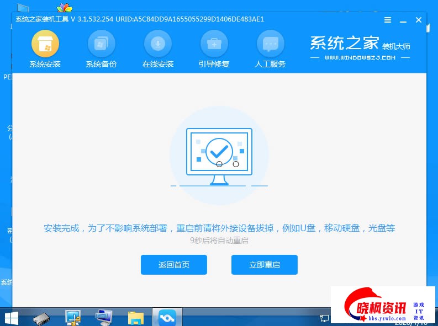Close the 系统之家 installer window
Viewport: 438px width, 326px height.
point(419,20)
